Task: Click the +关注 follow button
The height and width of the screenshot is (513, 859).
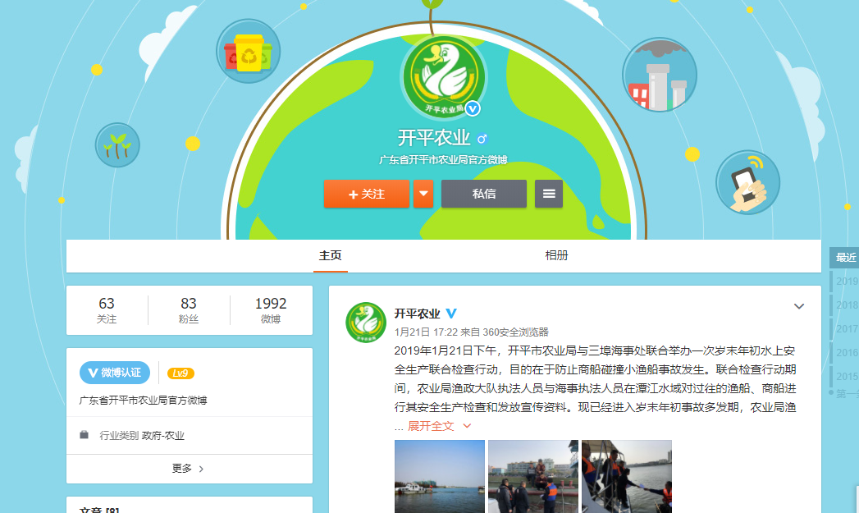Action: 367,194
